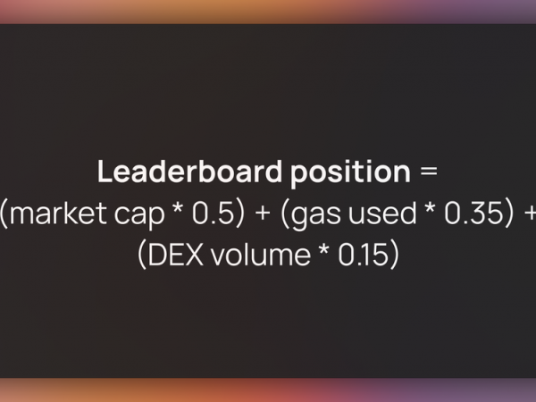
Task: Click the equals sign after "position"
Action: [x=429, y=171]
